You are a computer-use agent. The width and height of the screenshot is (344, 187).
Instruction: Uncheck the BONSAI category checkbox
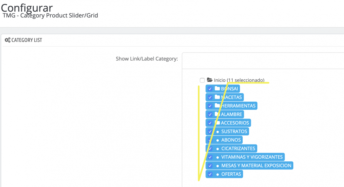pos(210,89)
